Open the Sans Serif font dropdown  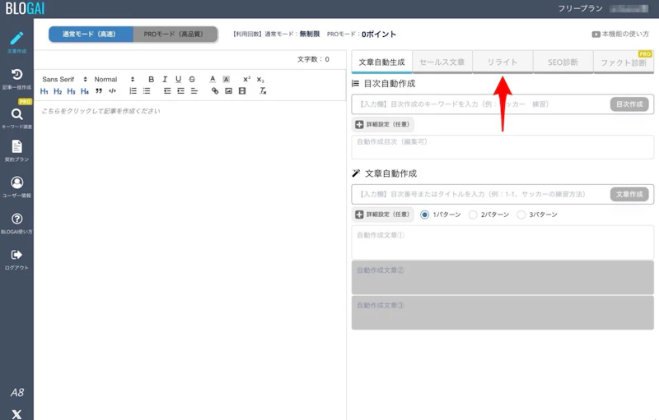pos(63,79)
